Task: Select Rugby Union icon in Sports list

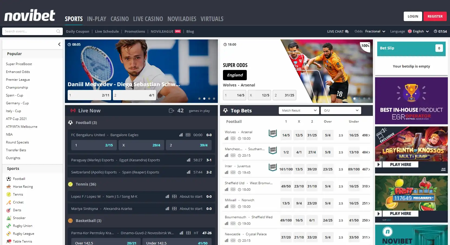Action: (9, 226)
